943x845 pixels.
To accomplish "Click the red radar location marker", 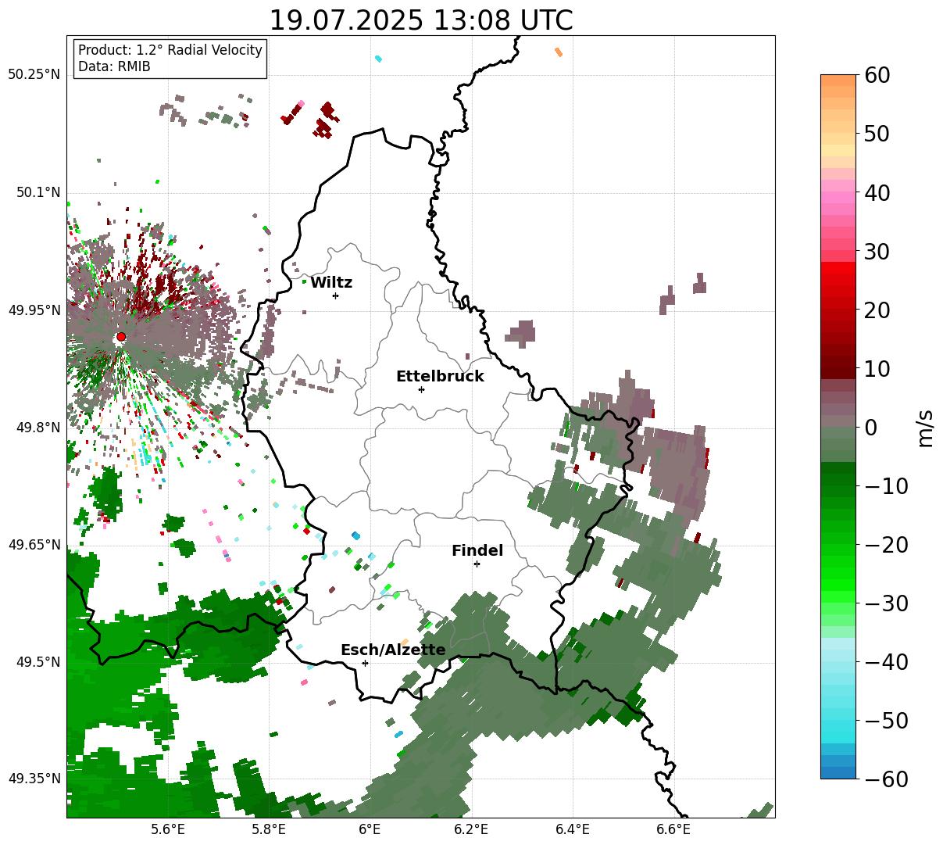I will 121,337.
